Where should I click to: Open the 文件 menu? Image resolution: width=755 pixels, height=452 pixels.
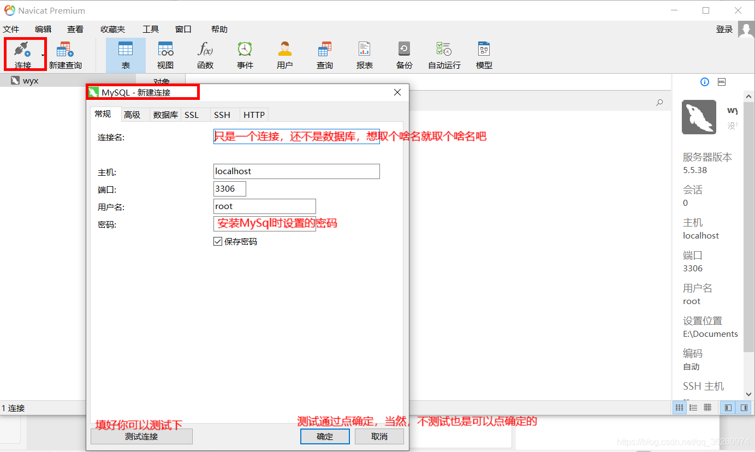coord(11,29)
